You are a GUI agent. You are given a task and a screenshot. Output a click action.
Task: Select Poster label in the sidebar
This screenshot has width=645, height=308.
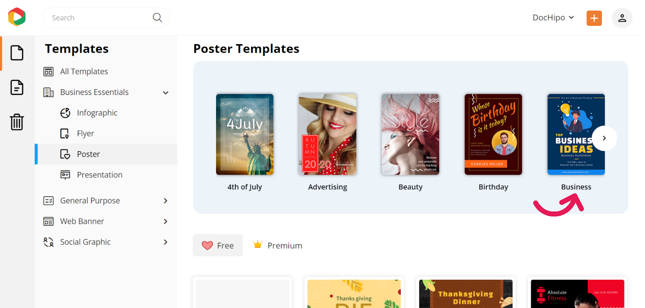(x=88, y=154)
